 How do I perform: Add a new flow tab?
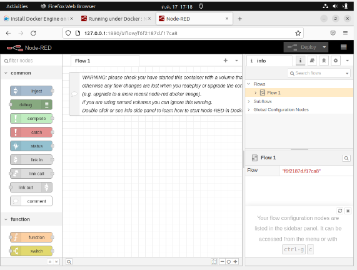pyautogui.click(x=226, y=61)
